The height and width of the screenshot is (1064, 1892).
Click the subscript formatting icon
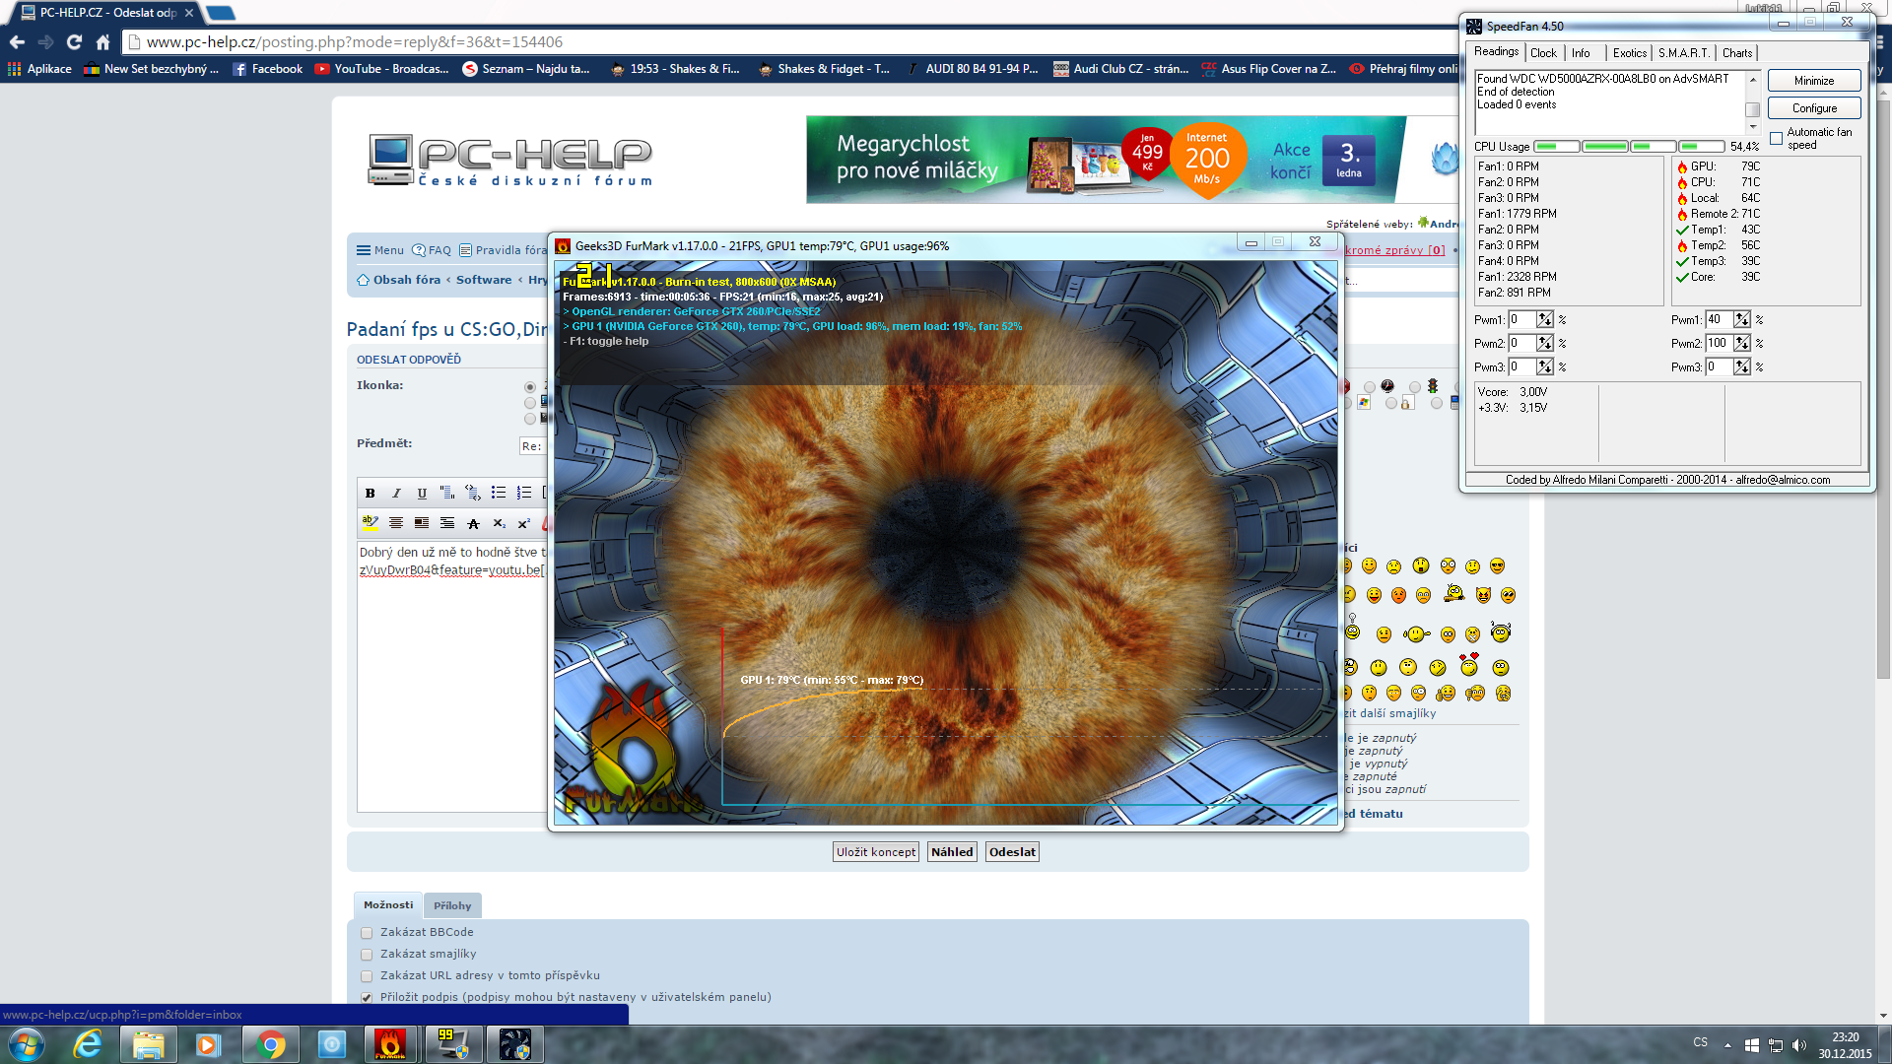499,524
